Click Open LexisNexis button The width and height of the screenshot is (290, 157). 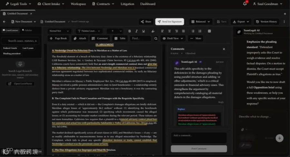point(20,84)
